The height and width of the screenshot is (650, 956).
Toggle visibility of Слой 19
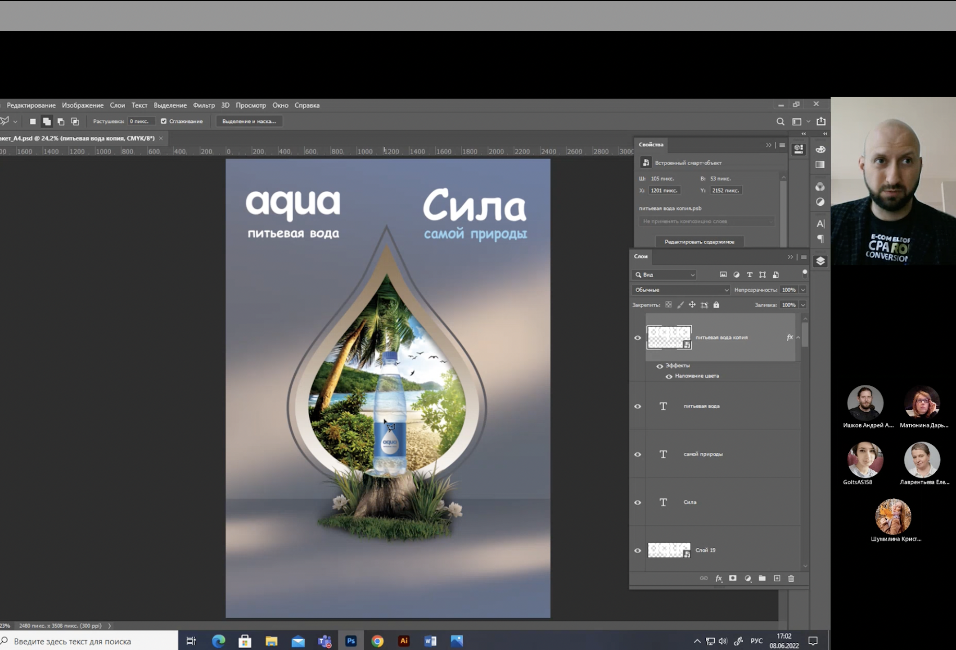[x=637, y=551]
